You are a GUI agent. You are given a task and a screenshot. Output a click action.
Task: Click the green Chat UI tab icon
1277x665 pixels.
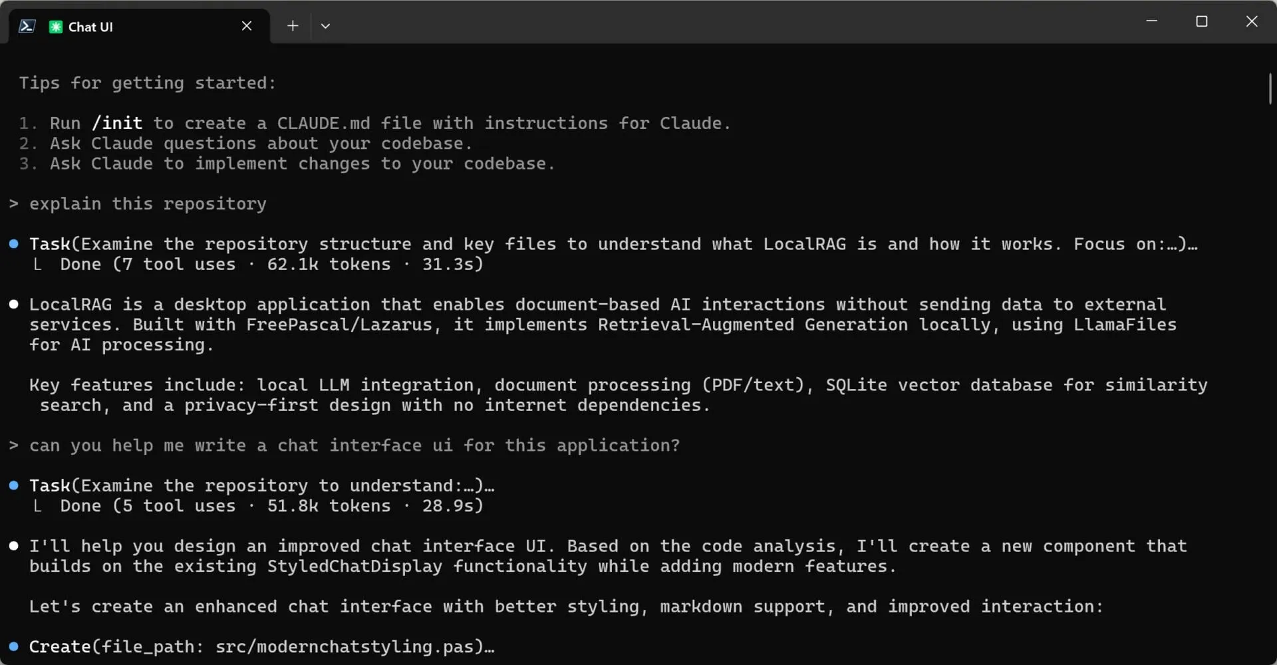(56, 27)
